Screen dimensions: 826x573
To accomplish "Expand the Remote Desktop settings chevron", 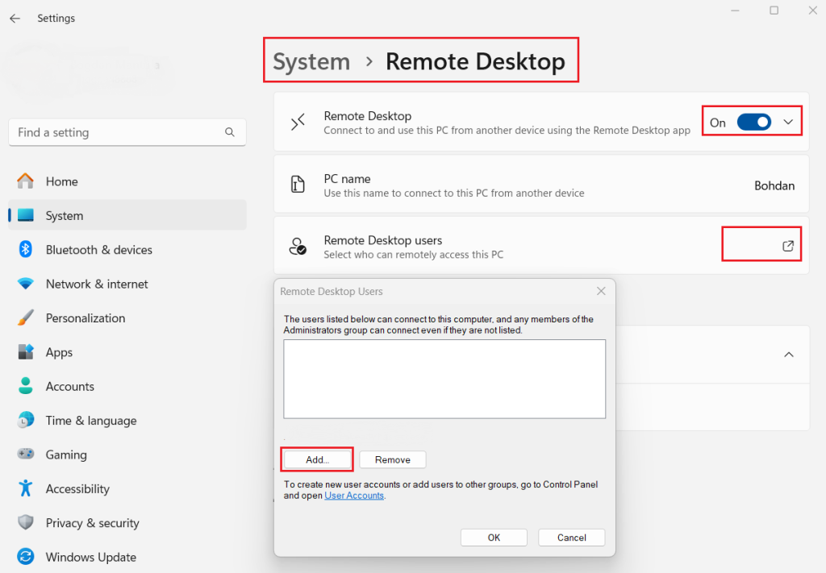I will coord(788,122).
